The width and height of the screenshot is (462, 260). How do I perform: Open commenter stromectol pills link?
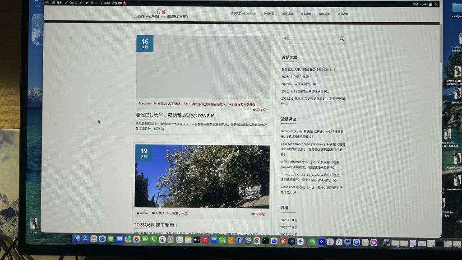(x=292, y=131)
